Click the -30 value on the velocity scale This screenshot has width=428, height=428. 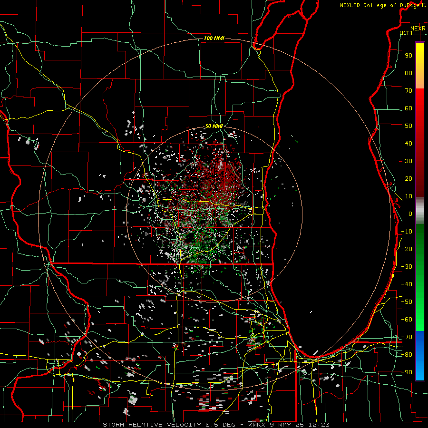coord(407,267)
